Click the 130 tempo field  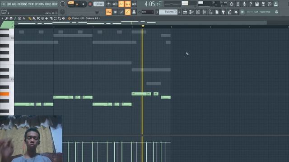[x=98, y=4]
